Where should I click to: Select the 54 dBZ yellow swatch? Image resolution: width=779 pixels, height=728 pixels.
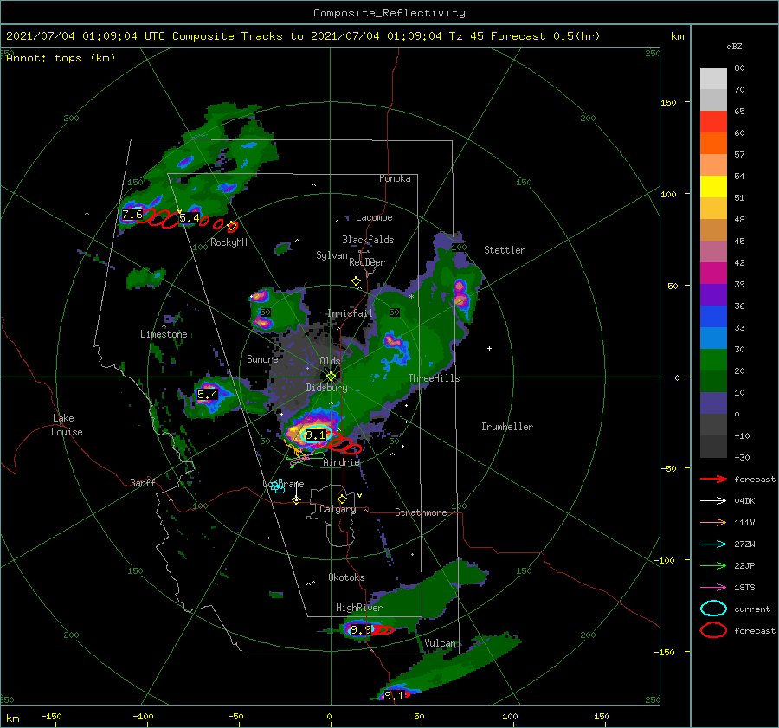(713, 186)
